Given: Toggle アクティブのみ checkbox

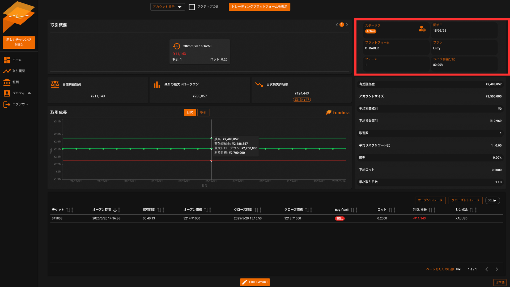Looking at the screenshot, I should (192, 7).
